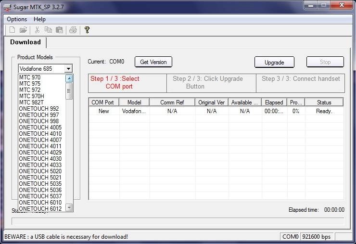Viewport: 356px width, 244px height.
Task: Select ONETOUCH 992 from the list
Action: tap(42, 109)
